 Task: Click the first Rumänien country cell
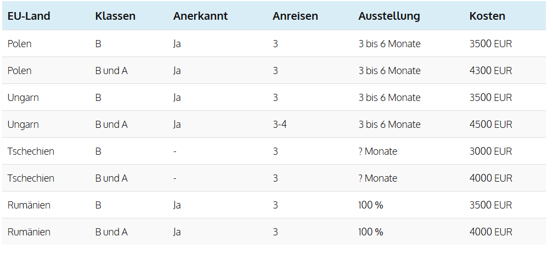click(x=29, y=205)
